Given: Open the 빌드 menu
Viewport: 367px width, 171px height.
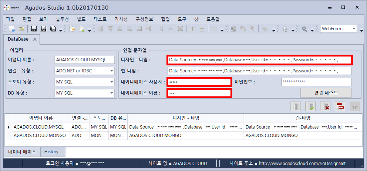Looking at the screenshot, I should (81, 19).
